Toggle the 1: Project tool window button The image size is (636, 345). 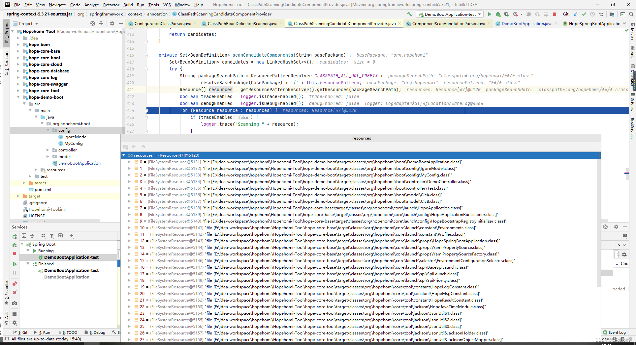pyautogui.click(x=6, y=30)
